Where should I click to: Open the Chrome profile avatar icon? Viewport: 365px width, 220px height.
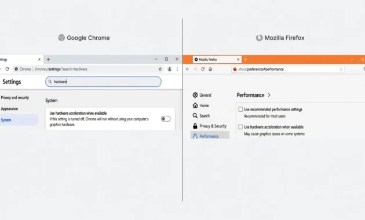169,69
